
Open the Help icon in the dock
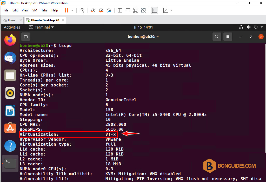(x=10, y=146)
